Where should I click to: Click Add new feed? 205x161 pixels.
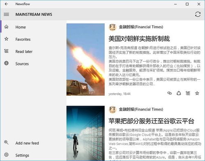click(33, 143)
